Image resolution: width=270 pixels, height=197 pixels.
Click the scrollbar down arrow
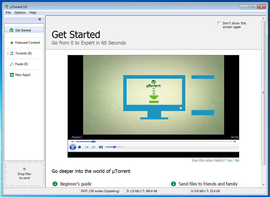pos(264,185)
